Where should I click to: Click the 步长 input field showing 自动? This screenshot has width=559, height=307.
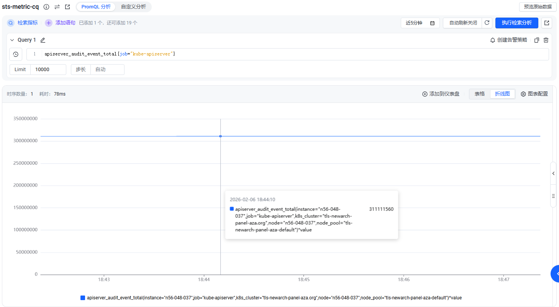[x=107, y=70]
